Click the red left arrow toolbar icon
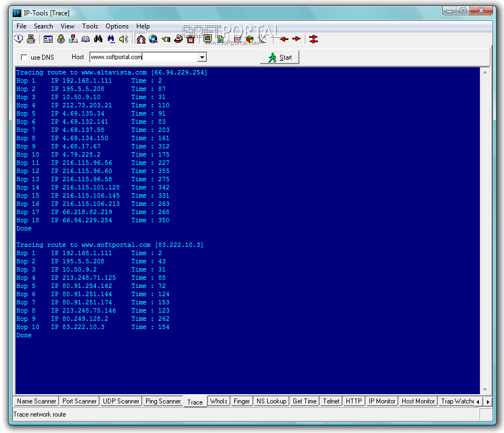Viewport: 504px width, 433px height. click(x=284, y=39)
